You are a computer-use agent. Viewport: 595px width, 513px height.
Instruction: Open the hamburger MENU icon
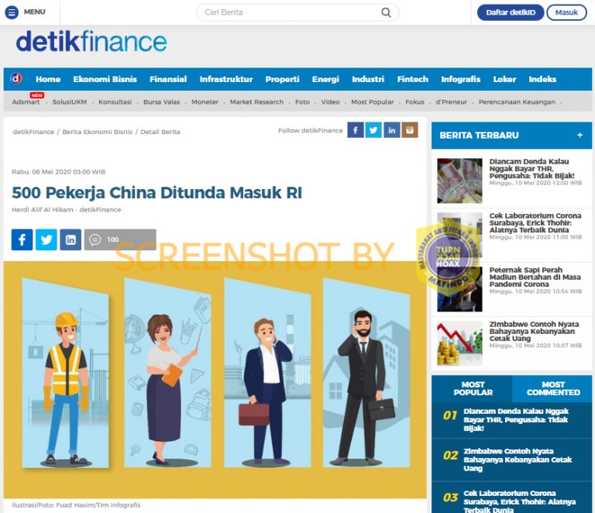point(12,12)
